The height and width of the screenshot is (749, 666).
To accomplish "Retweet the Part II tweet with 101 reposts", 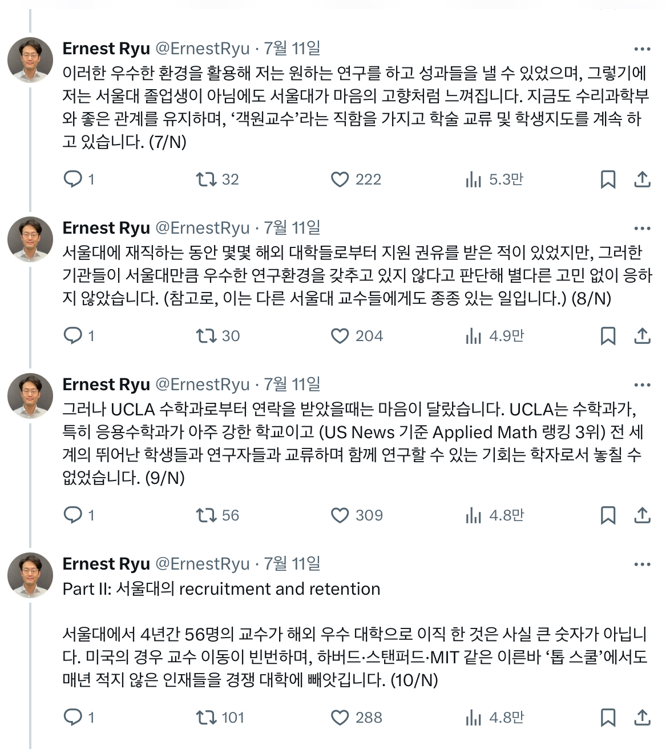I will (206, 718).
